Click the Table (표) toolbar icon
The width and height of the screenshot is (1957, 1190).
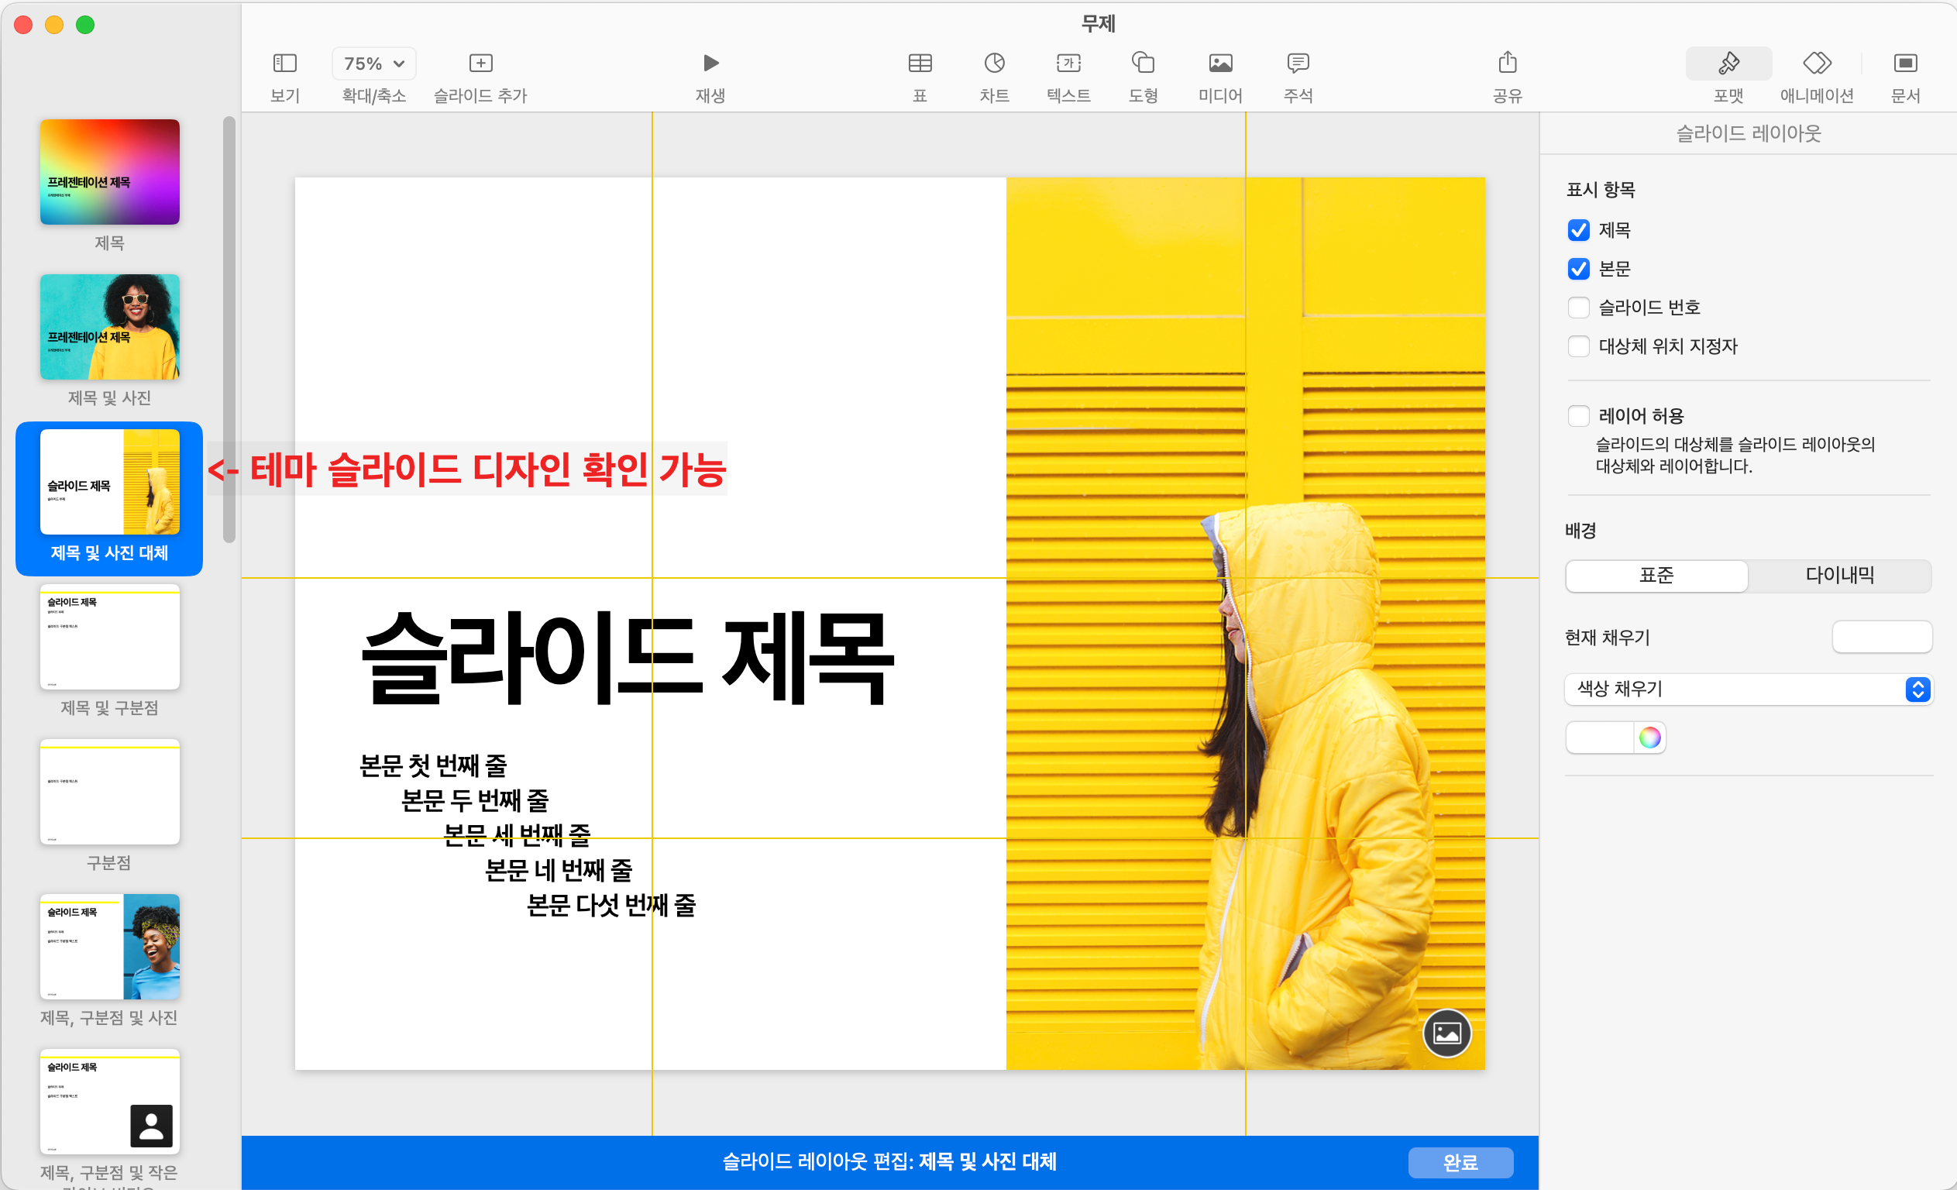point(920,63)
